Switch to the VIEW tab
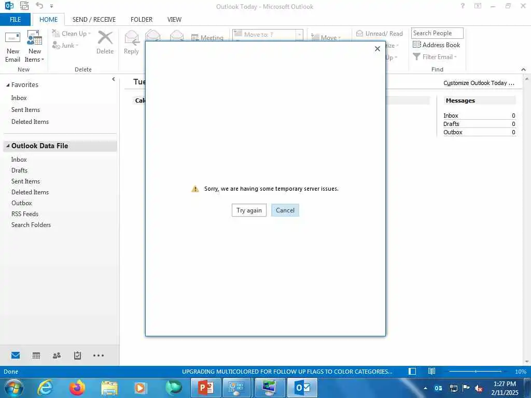Image resolution: width=531 pixels, height=398 pixels. coord(174,20)
